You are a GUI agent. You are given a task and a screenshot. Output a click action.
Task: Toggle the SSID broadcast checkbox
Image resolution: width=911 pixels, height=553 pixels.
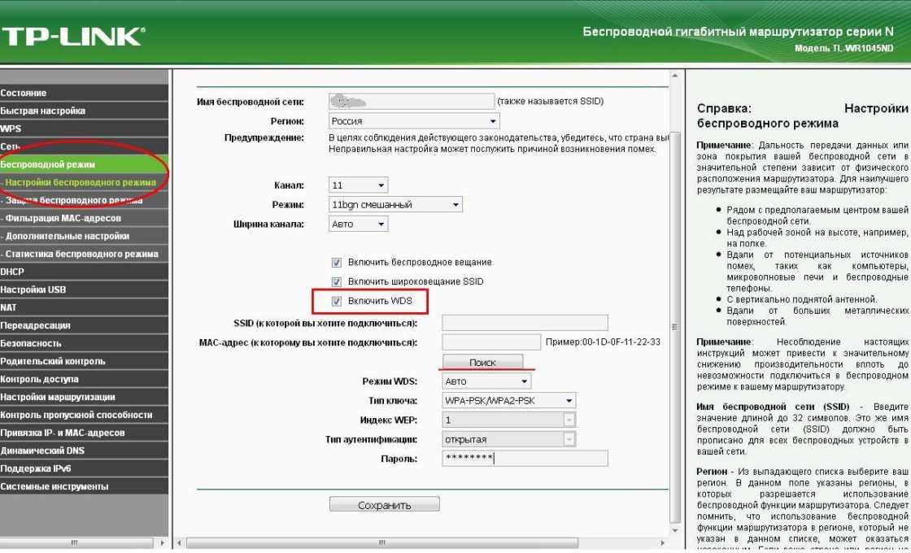(336, 281)
